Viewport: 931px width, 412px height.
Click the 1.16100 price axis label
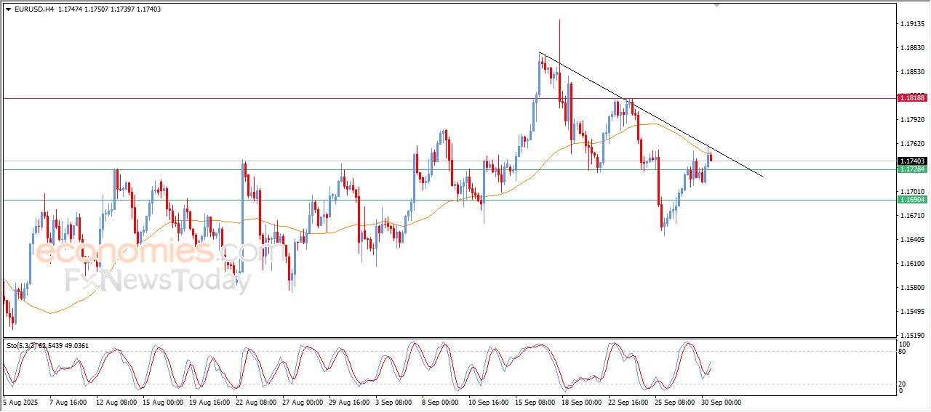[912, 264]
